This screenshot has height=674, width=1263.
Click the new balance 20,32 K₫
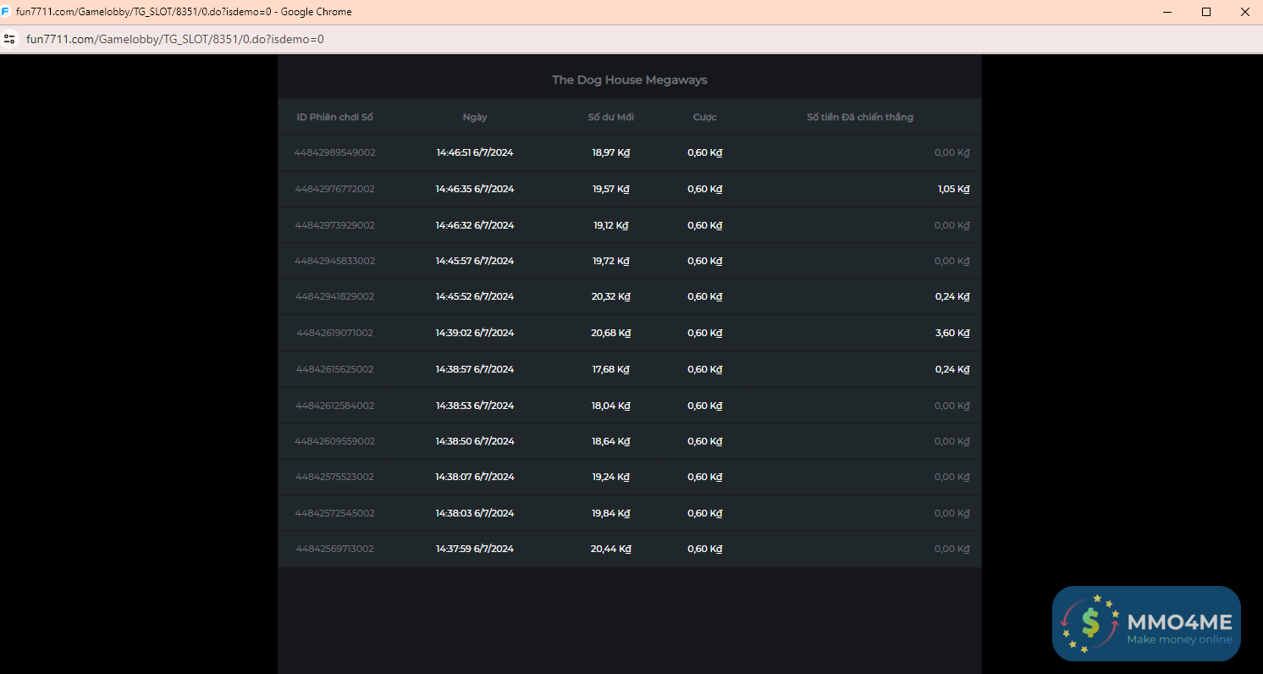pos(611,296)
